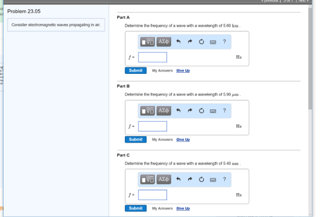Open Greek symbols palette in Part C

(x=163, y=179)
